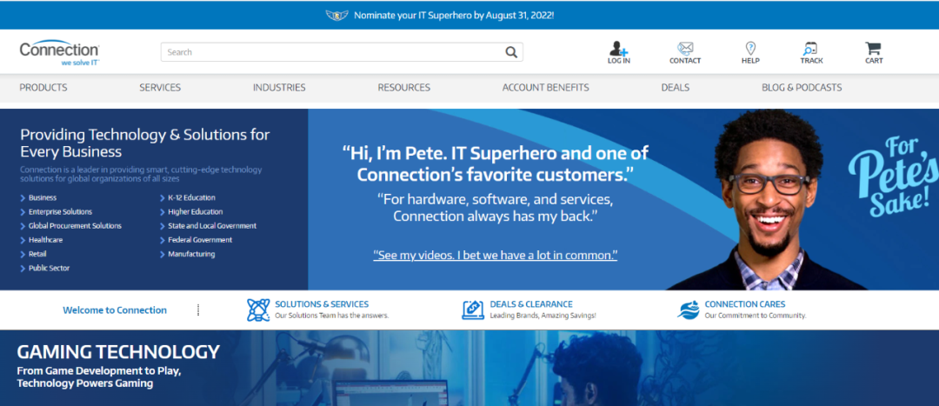Open the Healthcare industry link
Image resolution: width=939 pixels, height=406 pixels.
pos(45,240)
